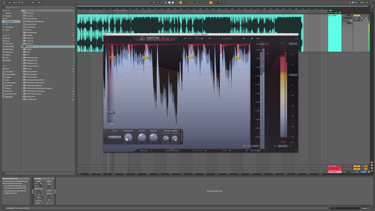
Task: Enable Mono button in Utility device
Action: 39,197
